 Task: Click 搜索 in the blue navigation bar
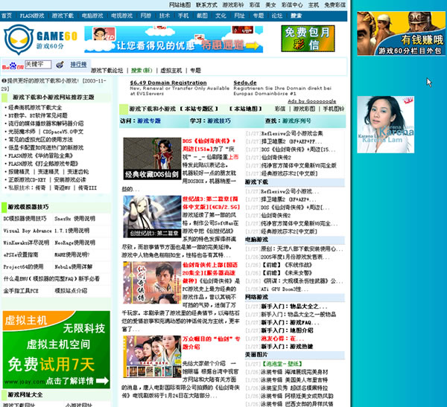pyautogui.click(x=296, y=16)
